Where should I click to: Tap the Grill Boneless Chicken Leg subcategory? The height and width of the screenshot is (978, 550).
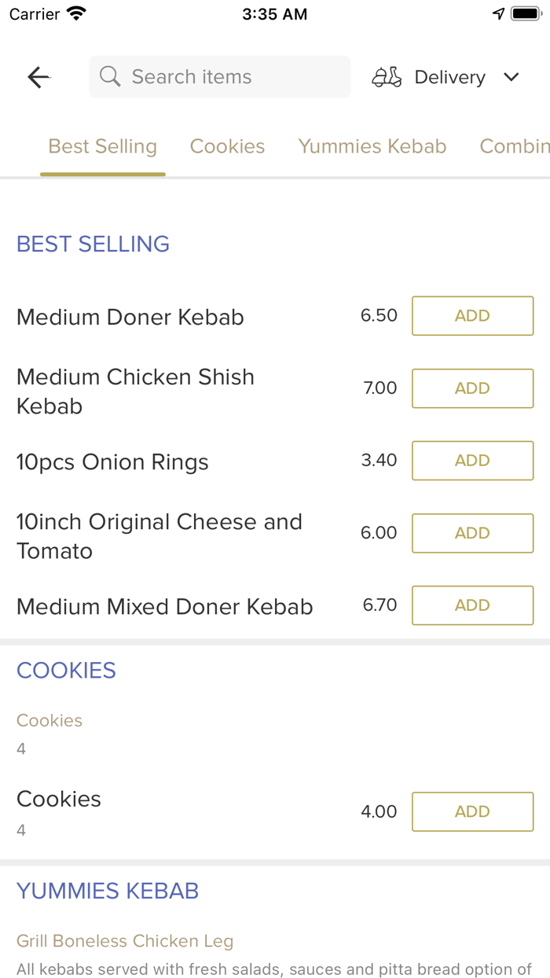125,941
